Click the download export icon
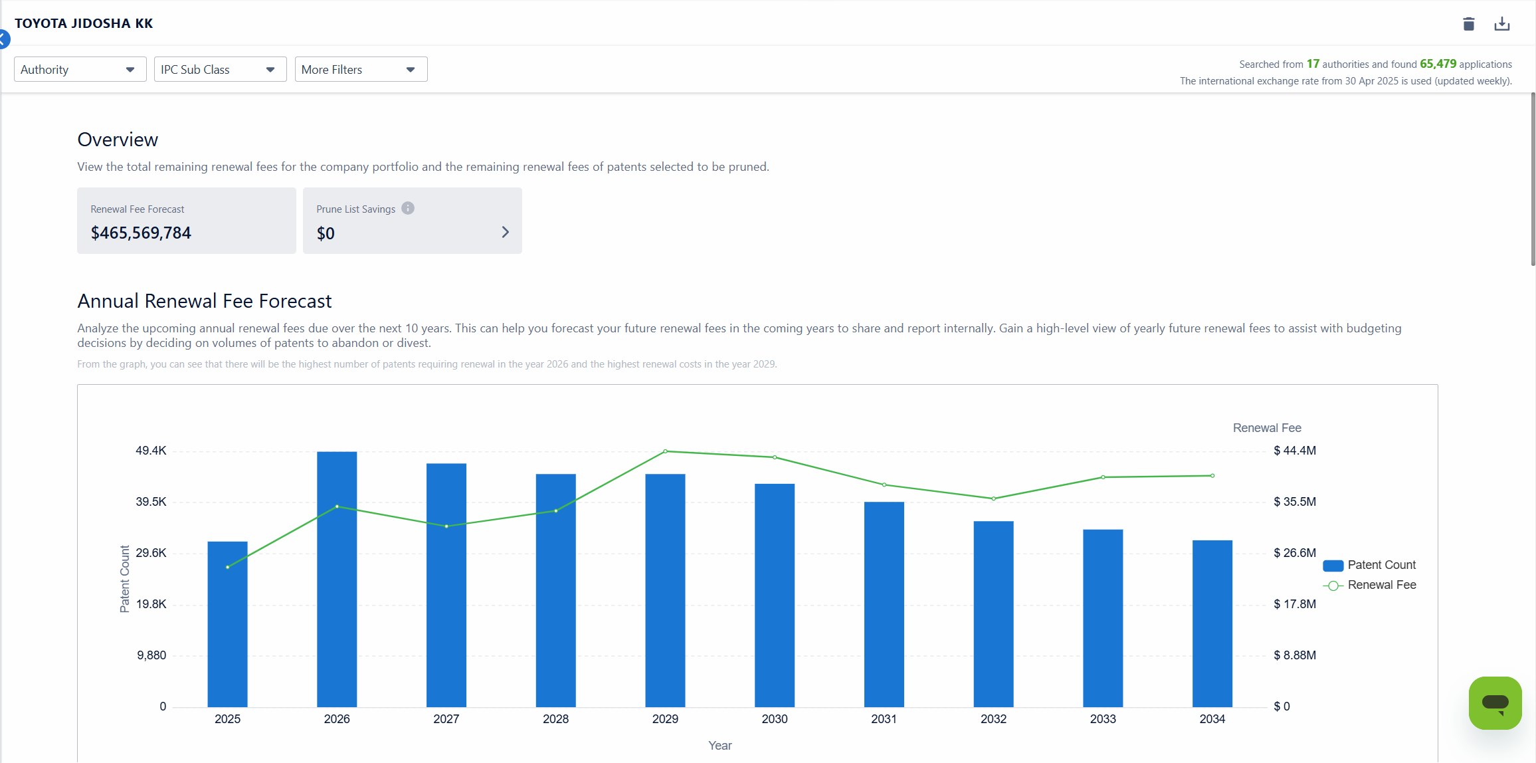 [1501, 25]
